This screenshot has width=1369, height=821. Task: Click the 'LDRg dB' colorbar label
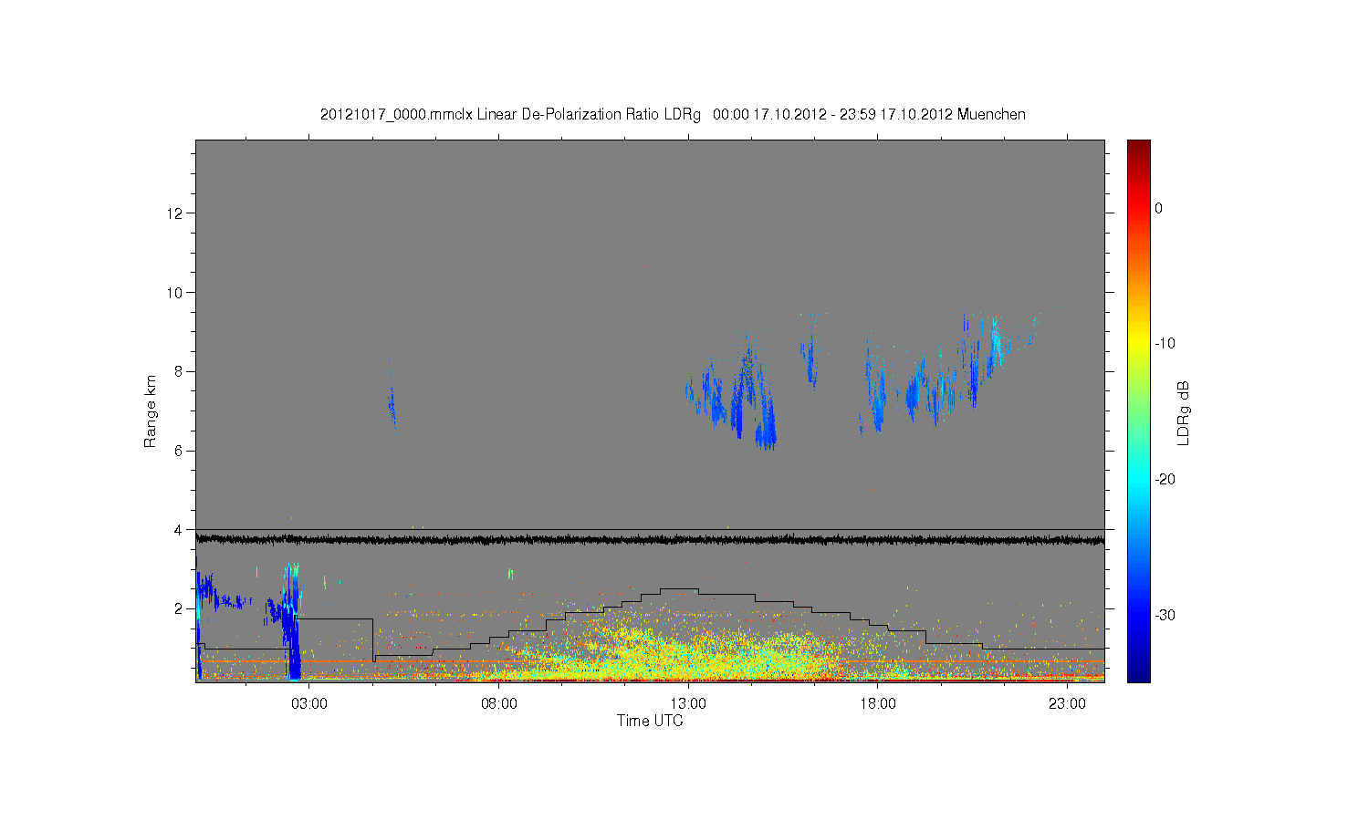pyautogui.click(x=1184, y=413)
